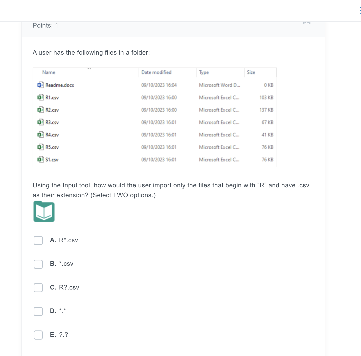Click the modified date in the S1.csv row
Viewport: 361px width, 356px height.
point(159,160)
